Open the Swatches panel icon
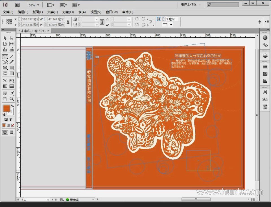Viewport: 271px width, 207px height. pyautogui.click(x=265, y=74)
